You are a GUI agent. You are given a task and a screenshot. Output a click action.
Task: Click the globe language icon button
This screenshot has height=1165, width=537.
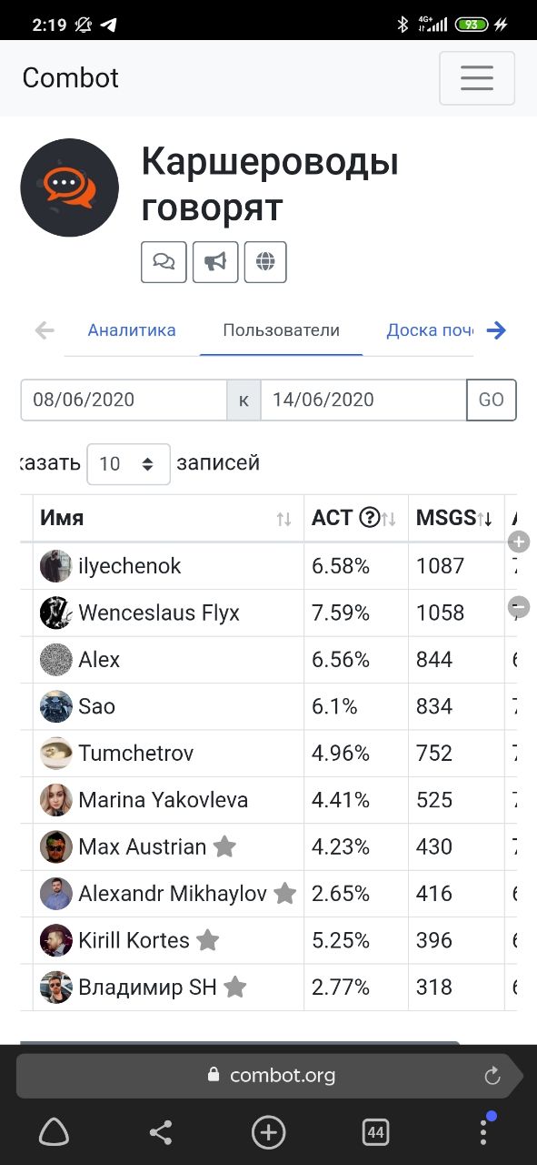click(x=265, y=262)
